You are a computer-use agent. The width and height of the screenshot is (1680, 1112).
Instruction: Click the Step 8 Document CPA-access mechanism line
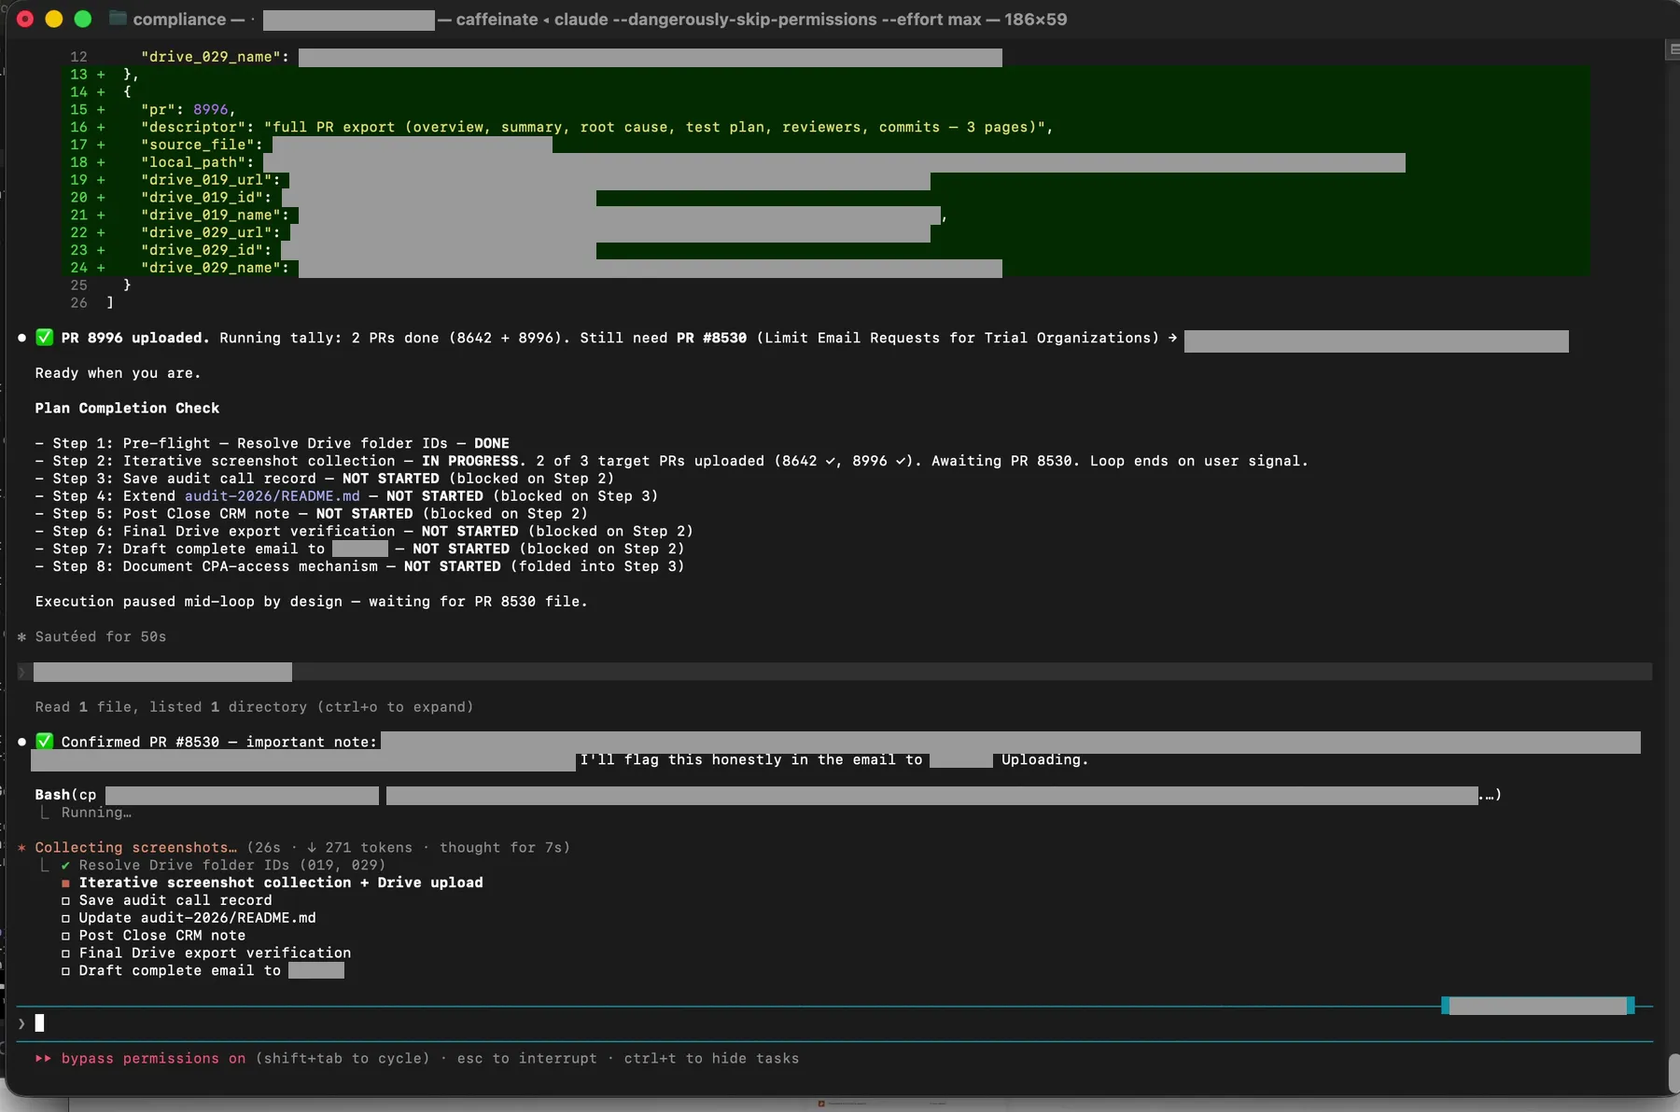pyautogui.click(x=360, y=566)
